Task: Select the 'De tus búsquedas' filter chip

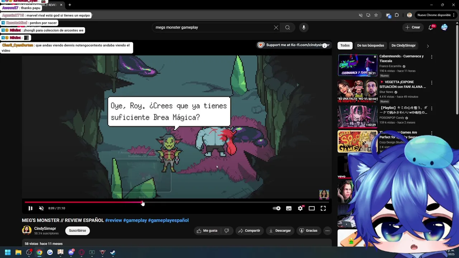Action: [x=370, y=46]
